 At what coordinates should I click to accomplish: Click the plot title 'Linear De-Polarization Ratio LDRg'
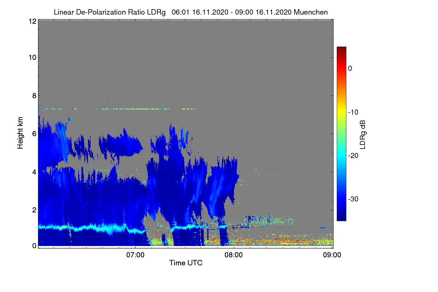click(110, 12)
